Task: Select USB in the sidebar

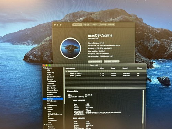Action: pyautogui.click(x=50, y=122)
